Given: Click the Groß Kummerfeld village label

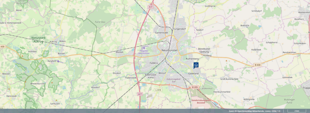Looking at the screenshot, I should 229,79.
